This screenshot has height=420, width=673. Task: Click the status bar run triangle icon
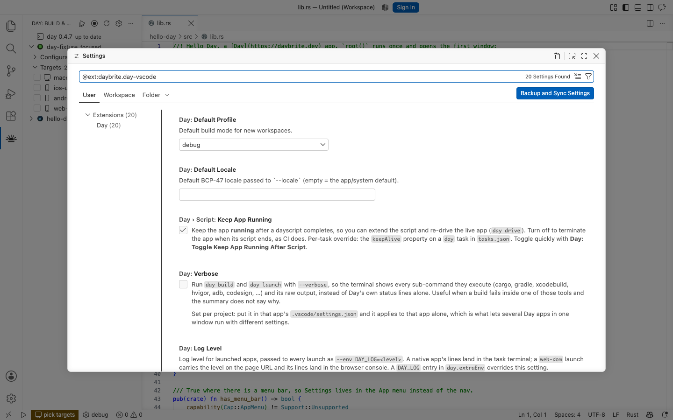(x=23, y=414)
